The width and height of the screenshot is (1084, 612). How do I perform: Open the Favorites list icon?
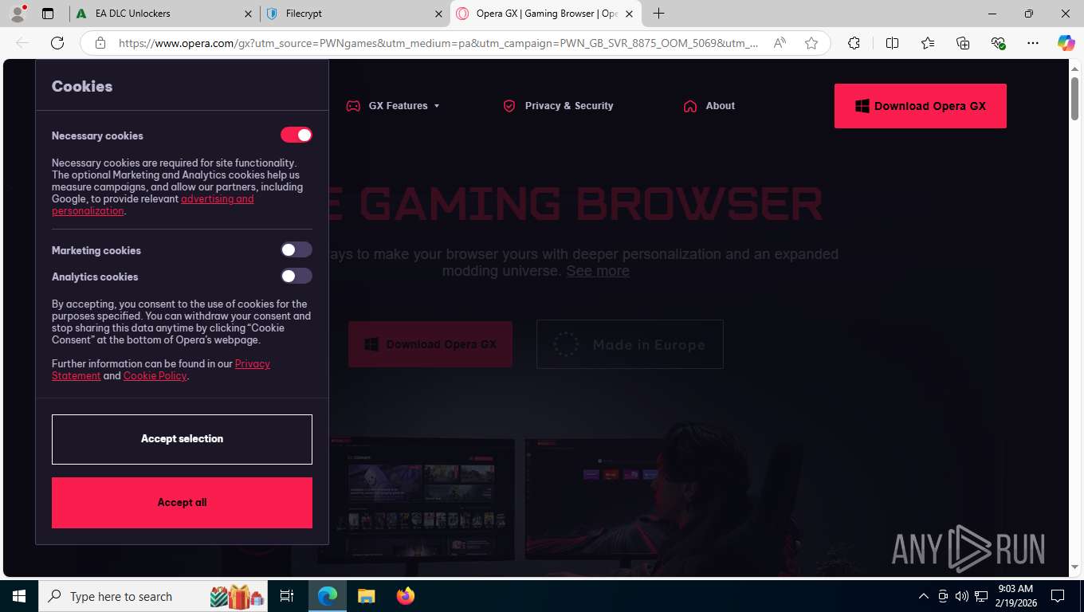(x=928, y=43)
